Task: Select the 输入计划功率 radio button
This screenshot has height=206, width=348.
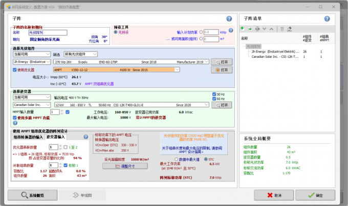Action: coord(201,32)
